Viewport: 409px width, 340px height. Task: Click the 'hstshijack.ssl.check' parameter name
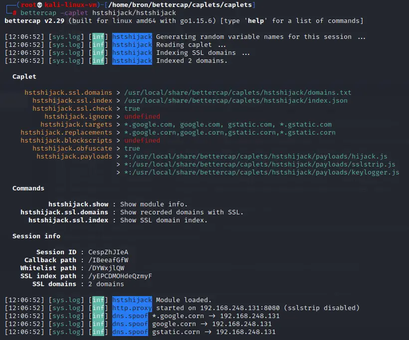pyautogui.click(x=72, y=109)
